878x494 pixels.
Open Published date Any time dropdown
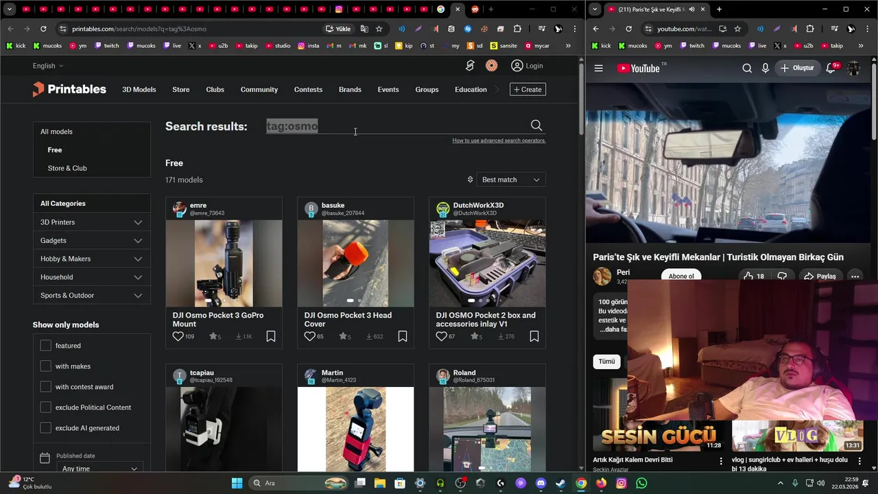tap(99, 469)
